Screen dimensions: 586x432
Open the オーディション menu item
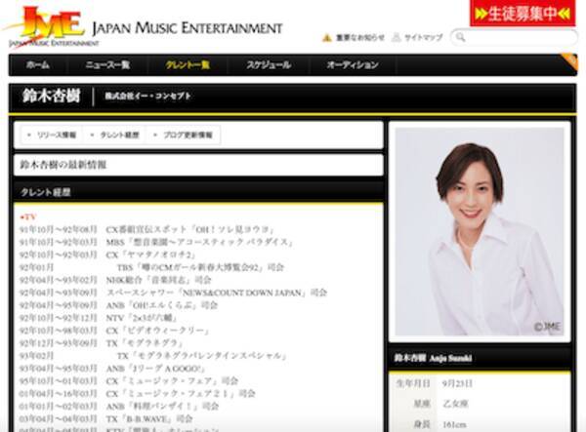352,65
